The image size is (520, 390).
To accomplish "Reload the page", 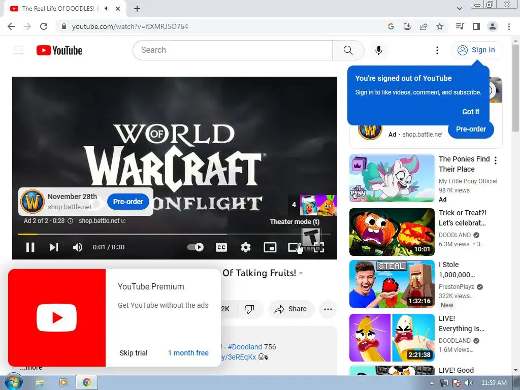I will point(44,26).
